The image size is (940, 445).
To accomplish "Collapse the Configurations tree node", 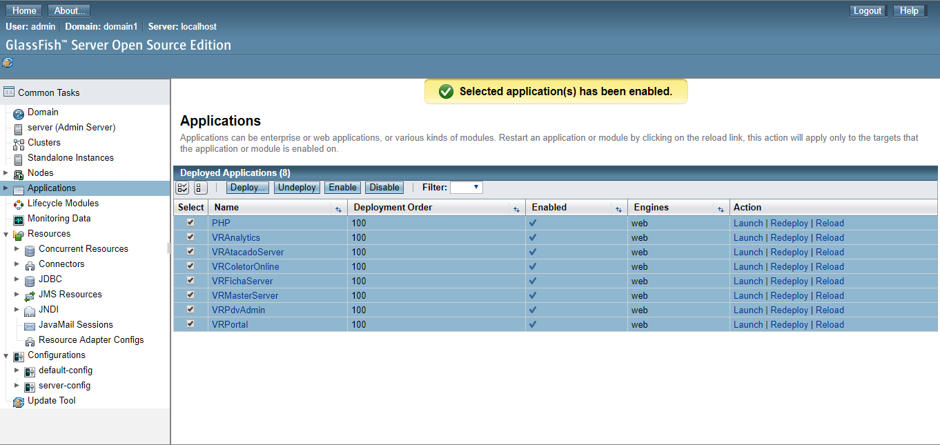I will point(6,355).
